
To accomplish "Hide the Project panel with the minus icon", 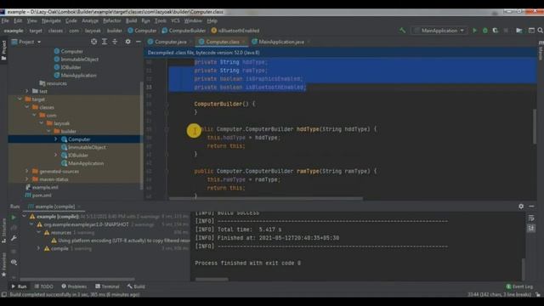I will [138, 42].
